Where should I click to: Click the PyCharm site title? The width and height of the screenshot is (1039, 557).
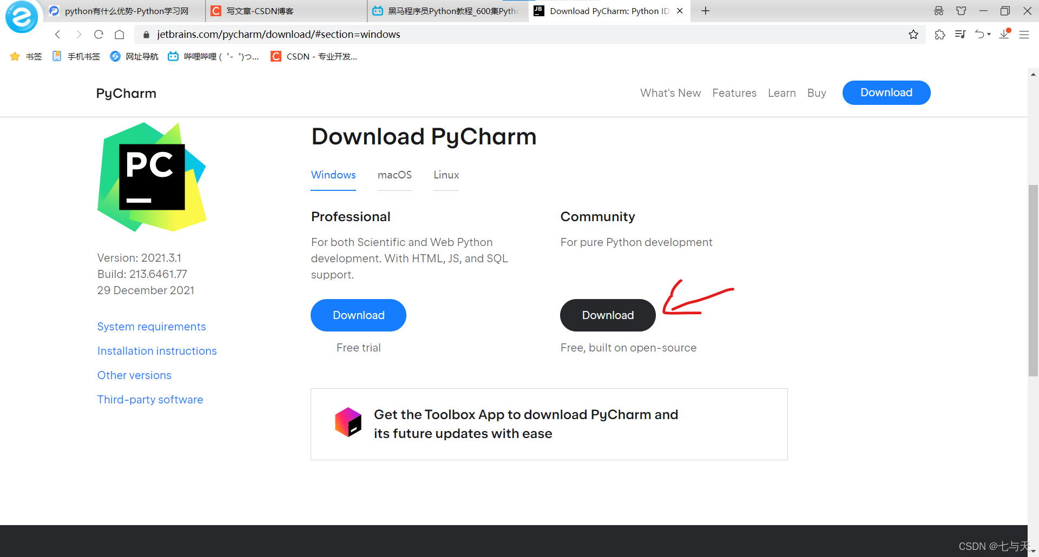(126, 94)
